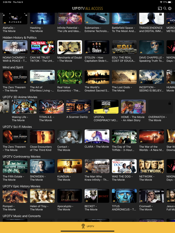This screenshot has height=233, width=175.
Task: Open Real Value Economics thumbnail
Action: pos(70,77)
